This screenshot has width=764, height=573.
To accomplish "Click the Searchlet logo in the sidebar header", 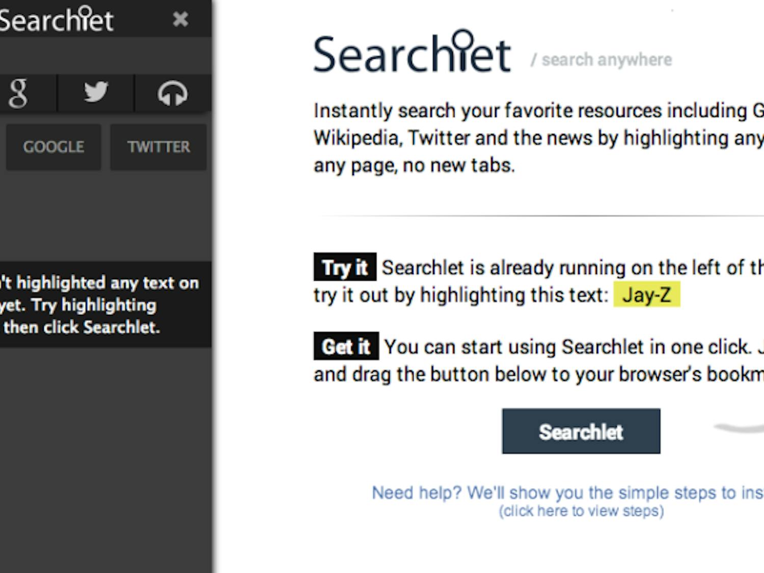I will point(56,20).
